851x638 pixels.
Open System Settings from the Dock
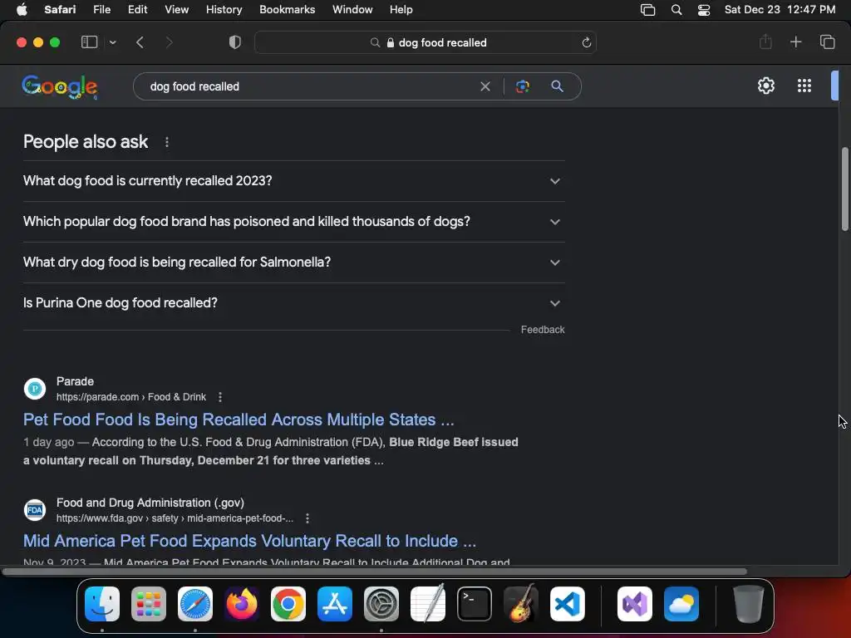coord(381,604)
